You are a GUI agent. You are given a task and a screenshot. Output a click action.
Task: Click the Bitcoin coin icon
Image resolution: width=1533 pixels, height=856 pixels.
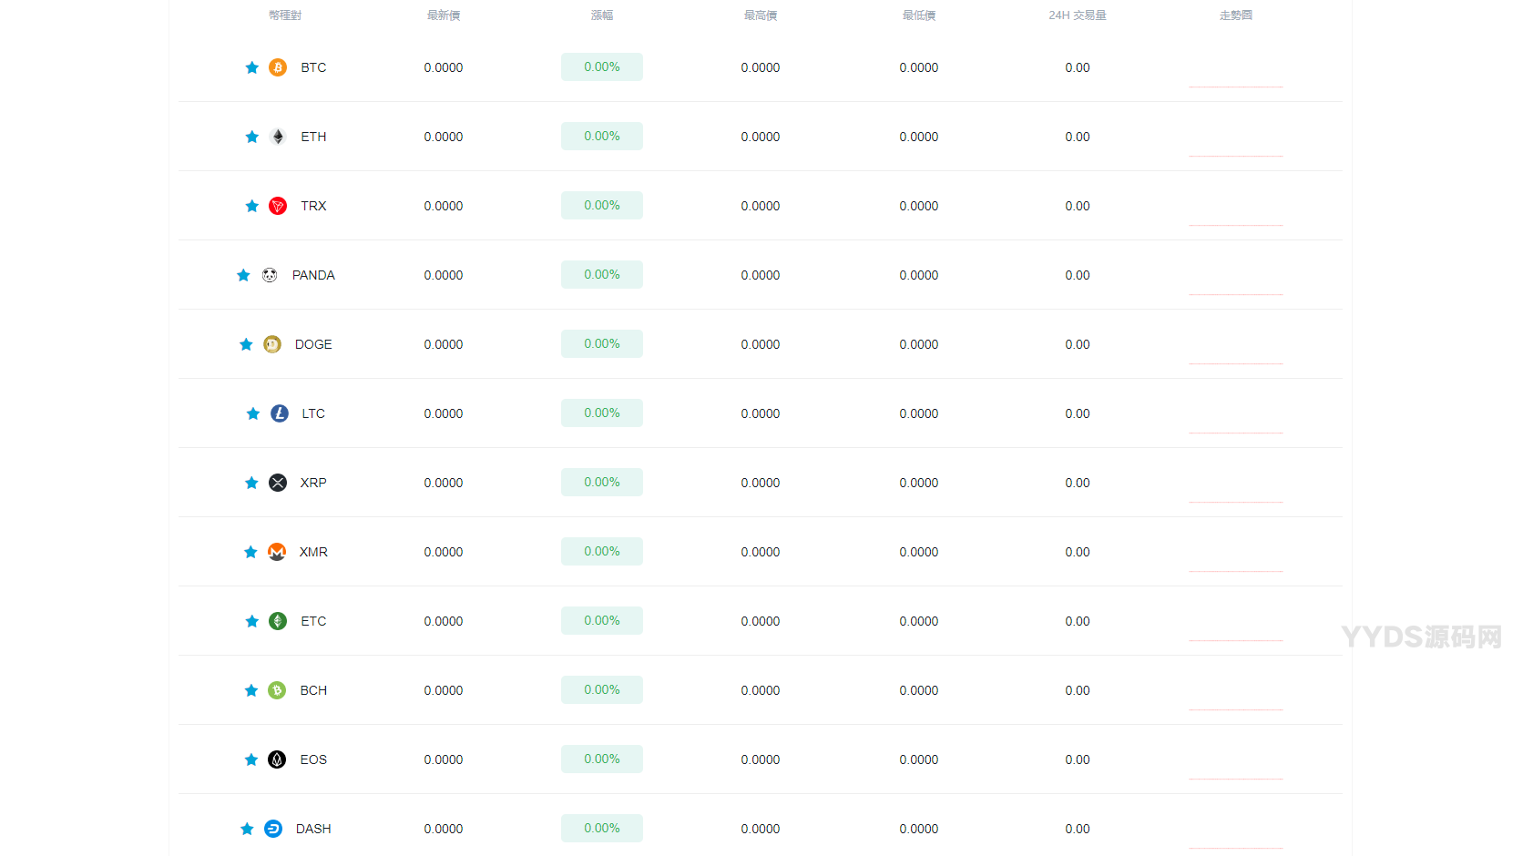[x=278, y=67]
